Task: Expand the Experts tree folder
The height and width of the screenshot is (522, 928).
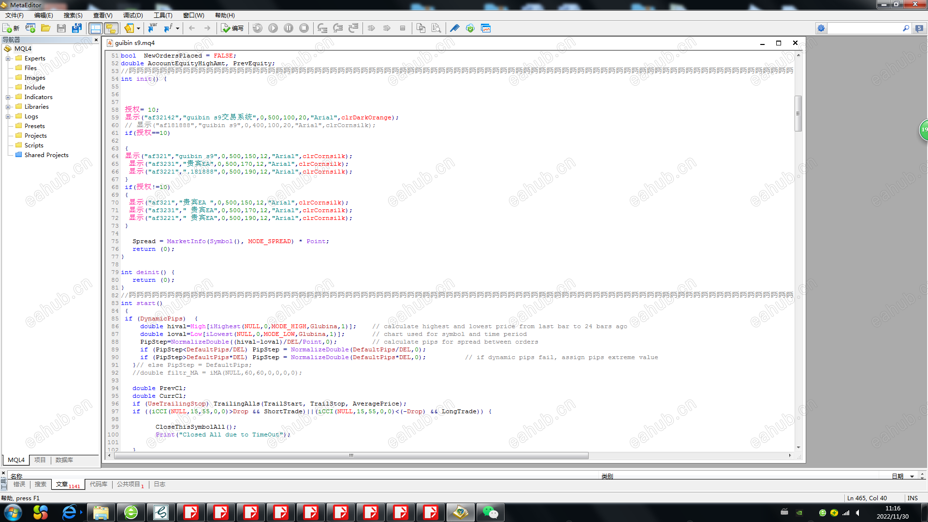Action: pyautogui.click(x=8, y=58)
